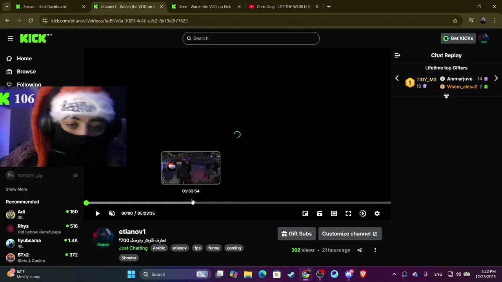
Task: Play the VOD video
Action: coord(98,213)
